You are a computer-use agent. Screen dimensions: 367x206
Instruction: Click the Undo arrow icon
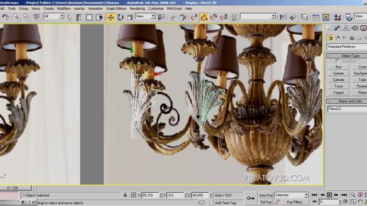coord(5,17)
